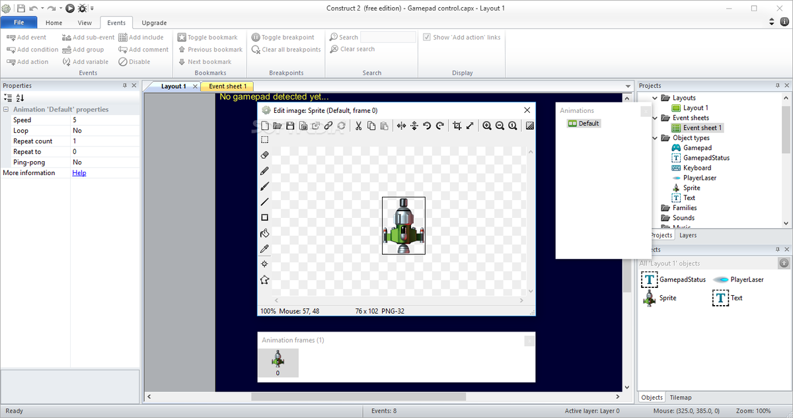The image size is (793, 418).
Task: Rotate image 90 degrees clockwise
Action: (x=439, y=125)
